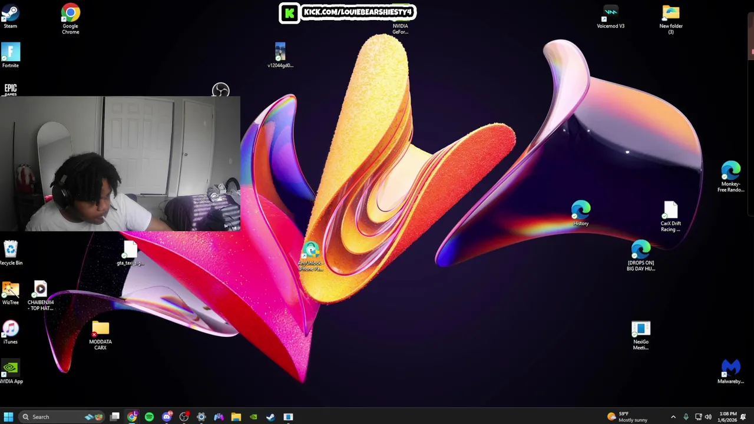Click the microphone tray icon
The height and width of the screenshot is (424, 754).
click(686, 417)
